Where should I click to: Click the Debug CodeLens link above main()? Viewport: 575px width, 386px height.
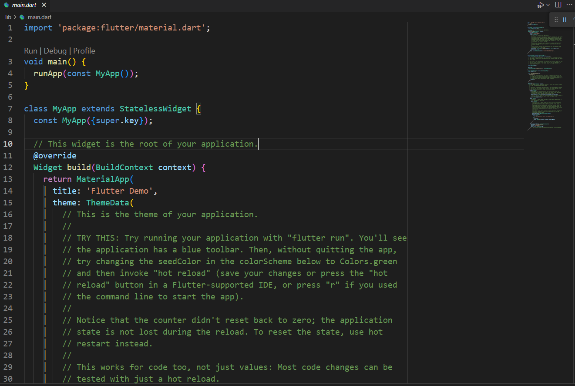point(55,51)
